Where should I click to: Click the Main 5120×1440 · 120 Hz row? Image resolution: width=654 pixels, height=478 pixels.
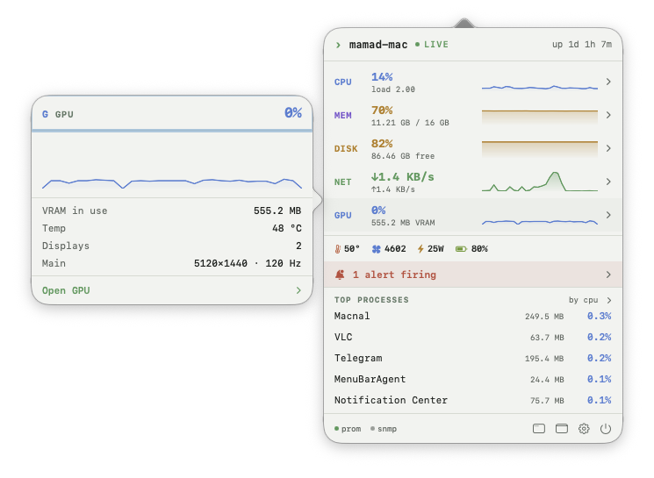(172, 263)
